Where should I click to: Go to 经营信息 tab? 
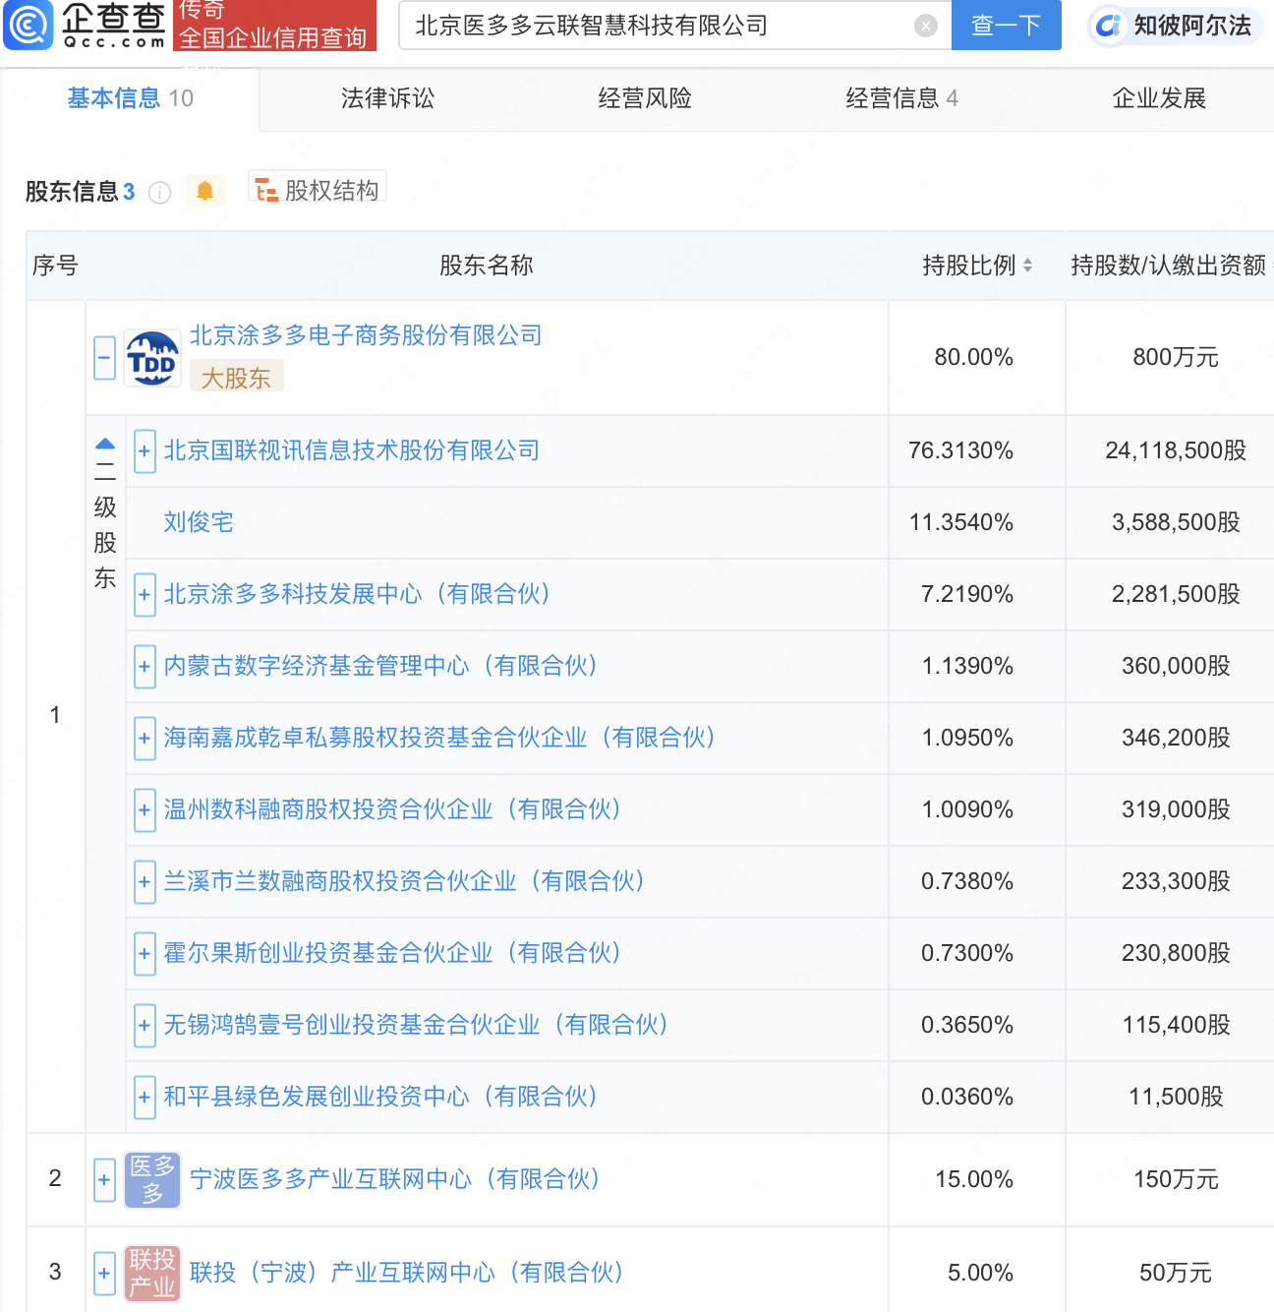pos(901,98)
